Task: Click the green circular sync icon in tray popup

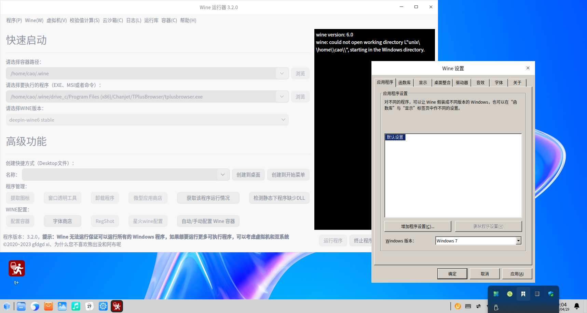Action: click(510, 294)
